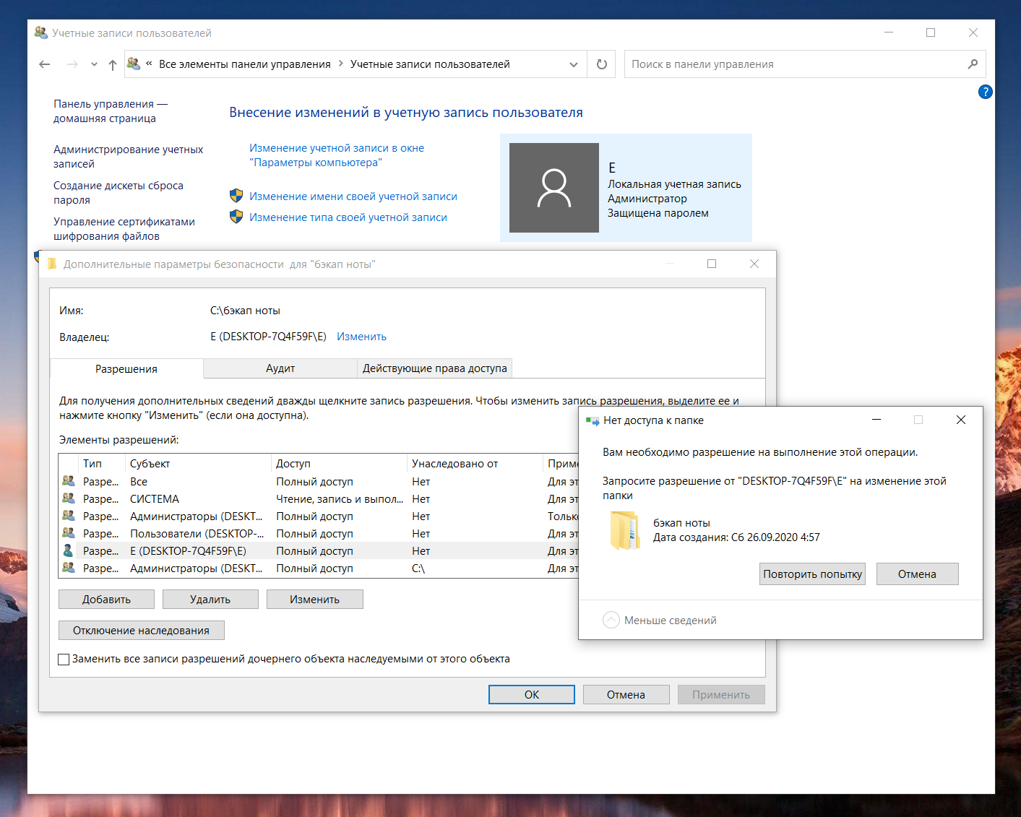
Task: Open Control Panel home page link
Action: tap(111, 111)
